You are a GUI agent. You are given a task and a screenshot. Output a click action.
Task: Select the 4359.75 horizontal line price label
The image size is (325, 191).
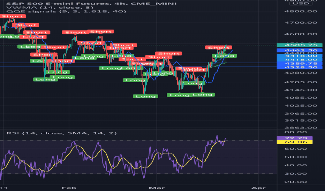tap(300, 64)
